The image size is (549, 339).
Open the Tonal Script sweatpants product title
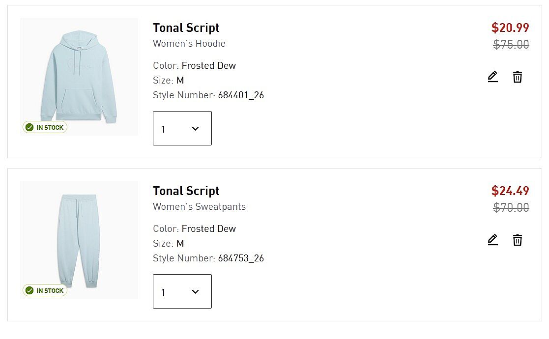click(186, 191)
